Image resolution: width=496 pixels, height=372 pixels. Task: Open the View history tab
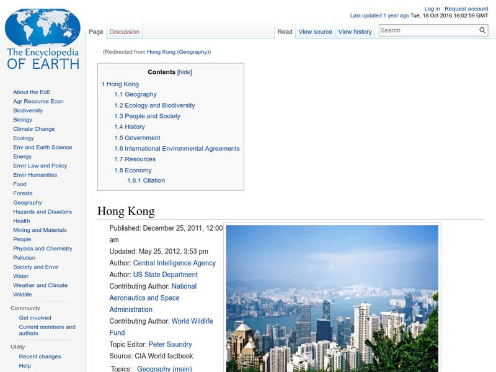click(x=355, y=31)
